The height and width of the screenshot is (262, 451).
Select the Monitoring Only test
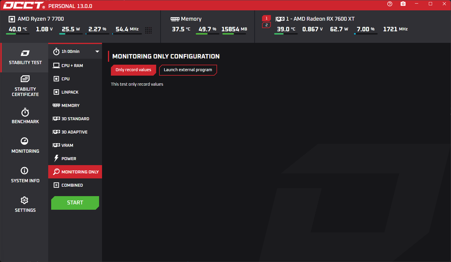[x=75, y=172]
